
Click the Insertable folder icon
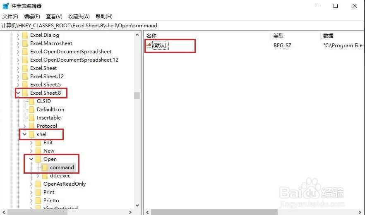(31, 118)
